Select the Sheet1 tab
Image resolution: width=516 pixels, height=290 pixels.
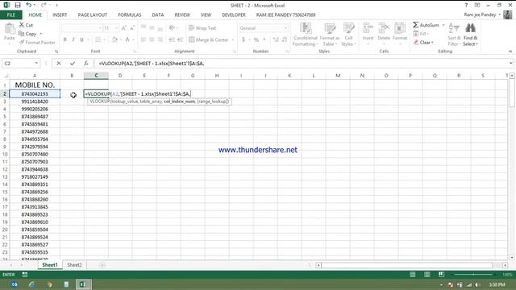tap(50, 265)
